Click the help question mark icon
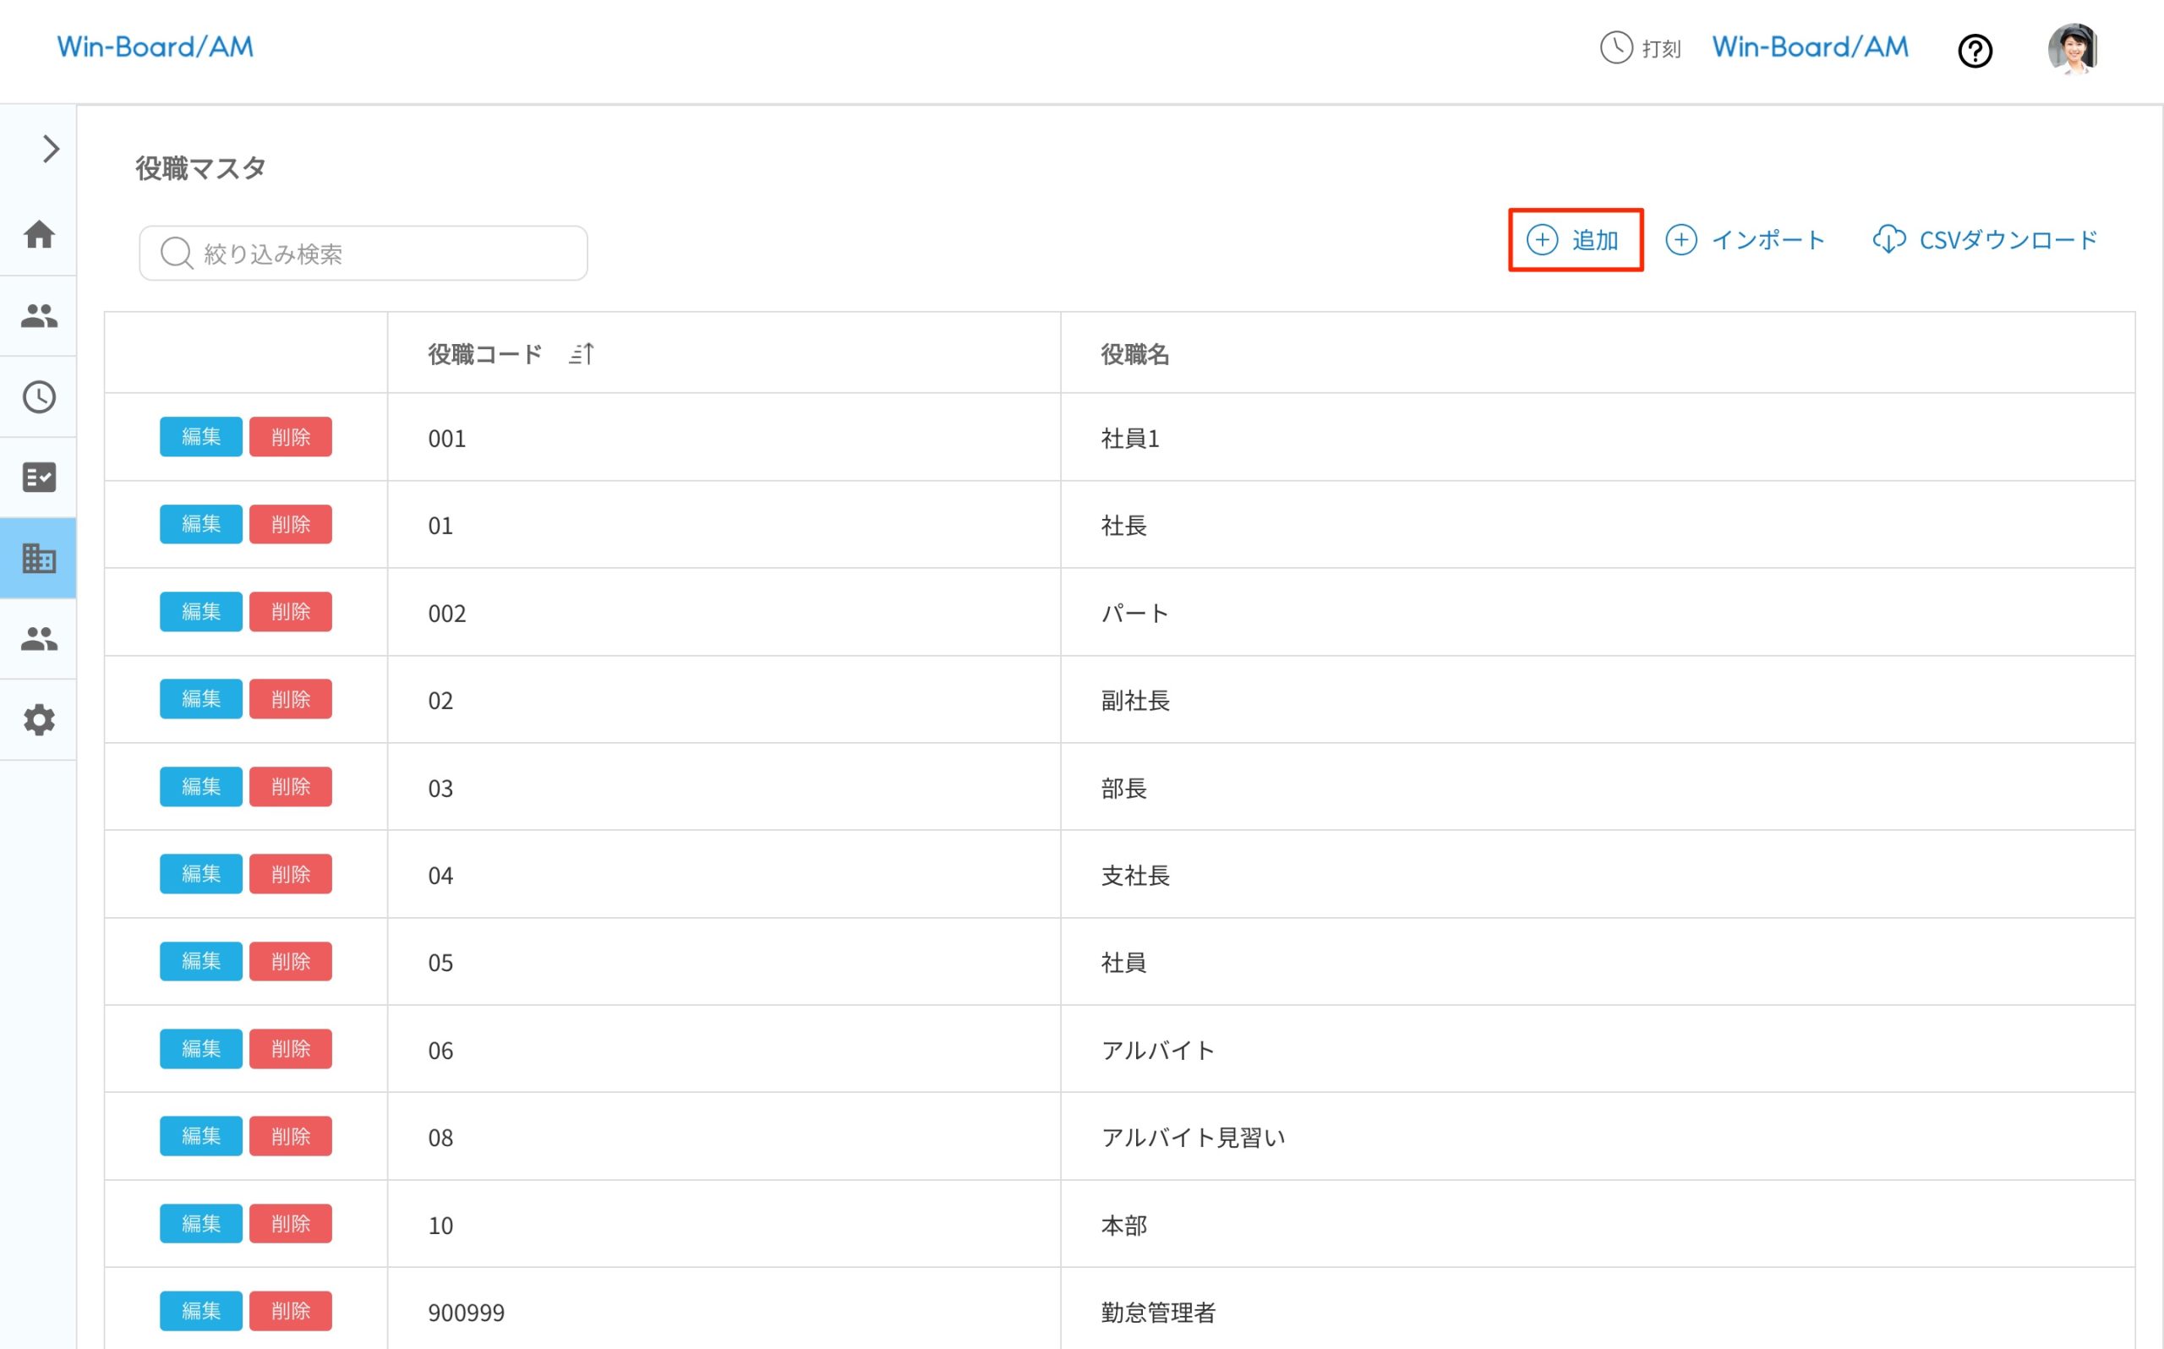Image resolution: width=2164 pixels, height=1349 pixels. tap(1974, 51)
